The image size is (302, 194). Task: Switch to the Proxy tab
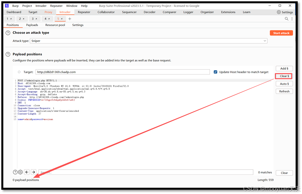pos(48,12)
